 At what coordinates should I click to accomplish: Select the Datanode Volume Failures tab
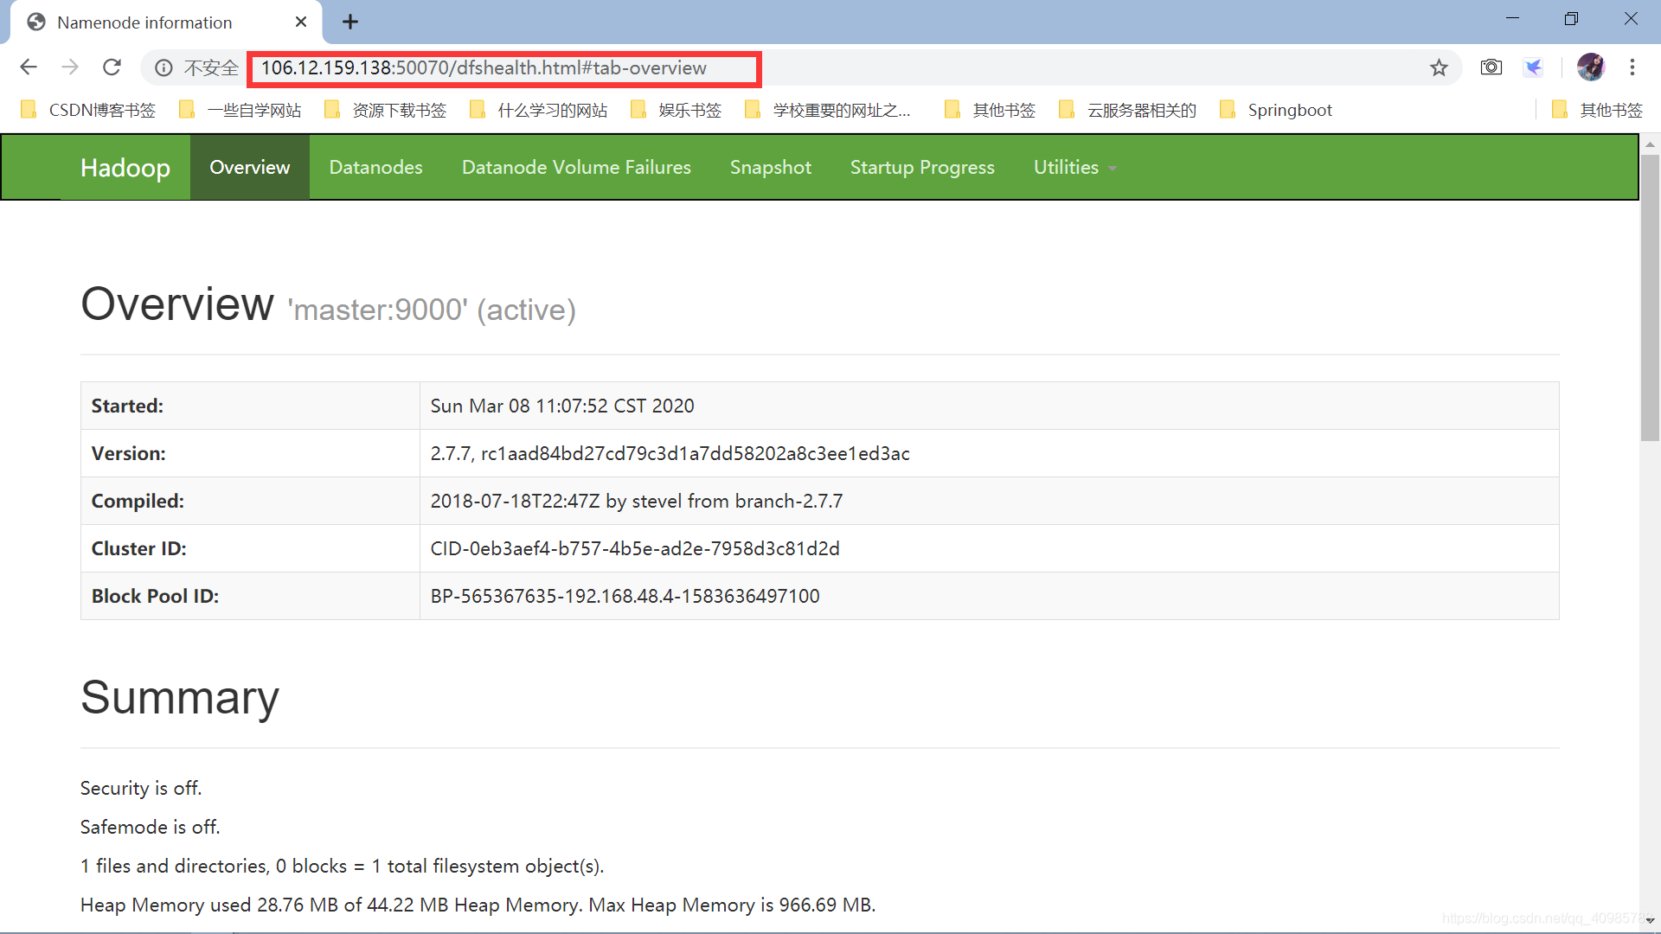pos(576,168)
